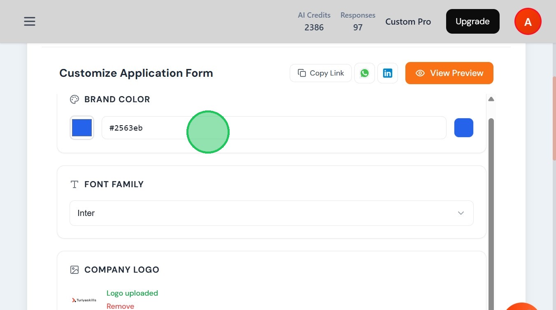Click the Turiyaskills logo thumbnail
Image resolution: width=556 pixels, height=310 pixels.
pos(84,300)
